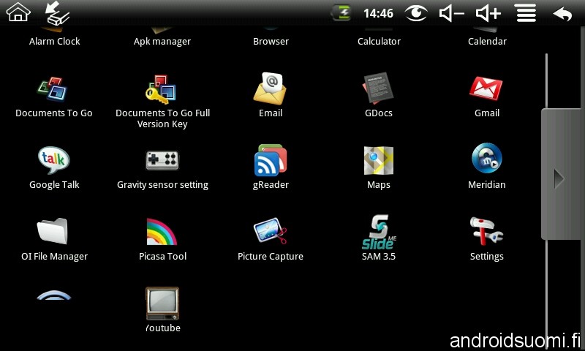585x351 pixels.
Task: Click the vertical app list scrollbar
Action: pos(546,201)
